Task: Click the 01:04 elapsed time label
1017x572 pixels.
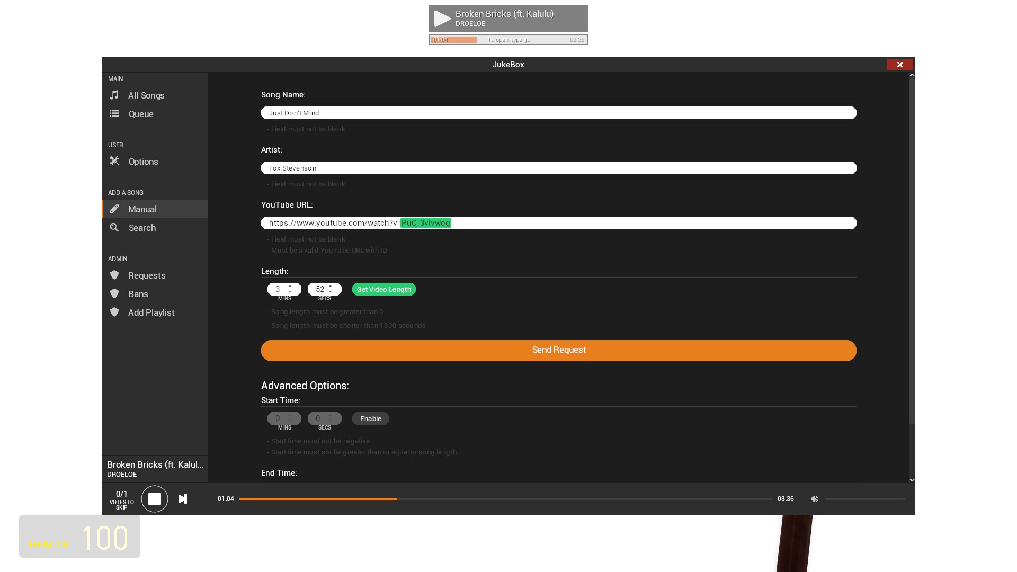Action: [226, 499]
